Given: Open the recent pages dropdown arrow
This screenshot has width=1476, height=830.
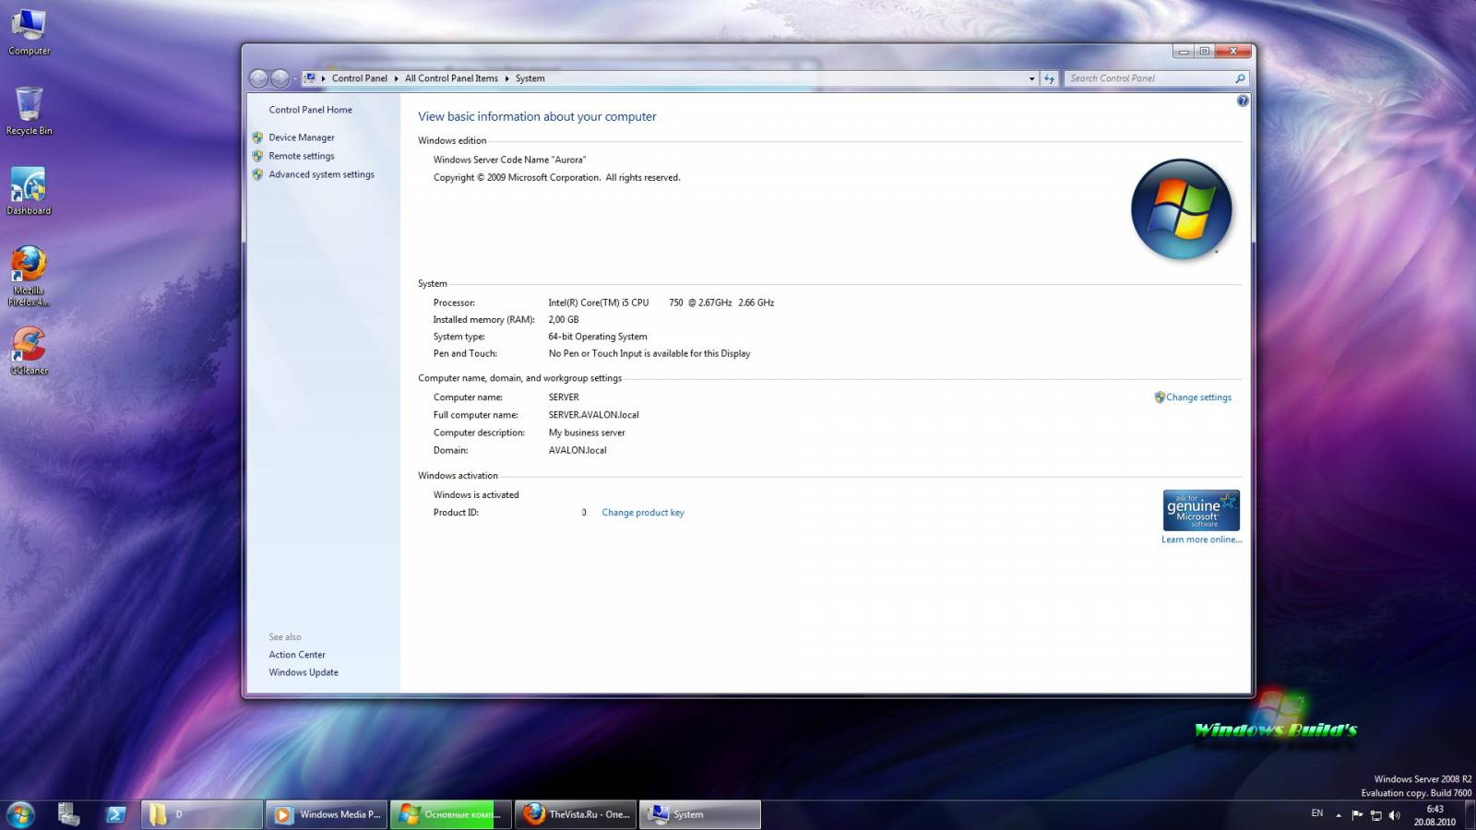Looking at the screenshot, I should [295, 79].
